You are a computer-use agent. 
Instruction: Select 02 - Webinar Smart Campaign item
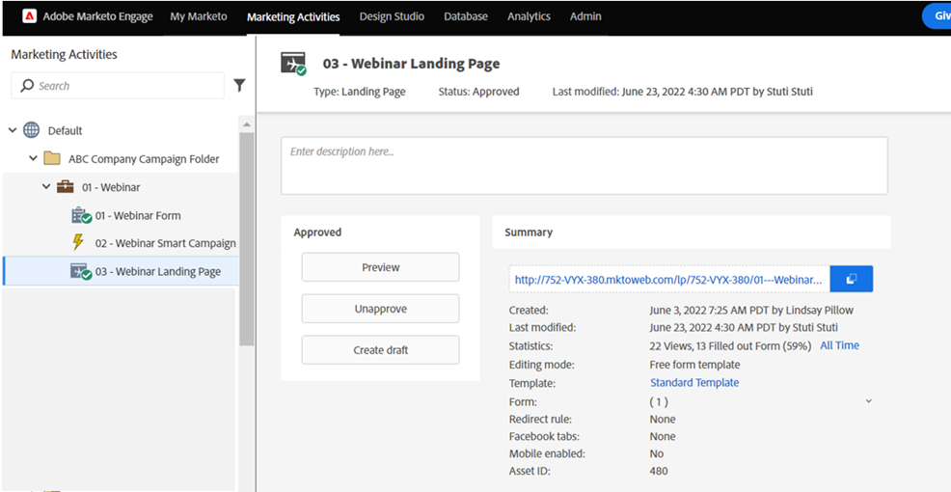coord(165,243)
